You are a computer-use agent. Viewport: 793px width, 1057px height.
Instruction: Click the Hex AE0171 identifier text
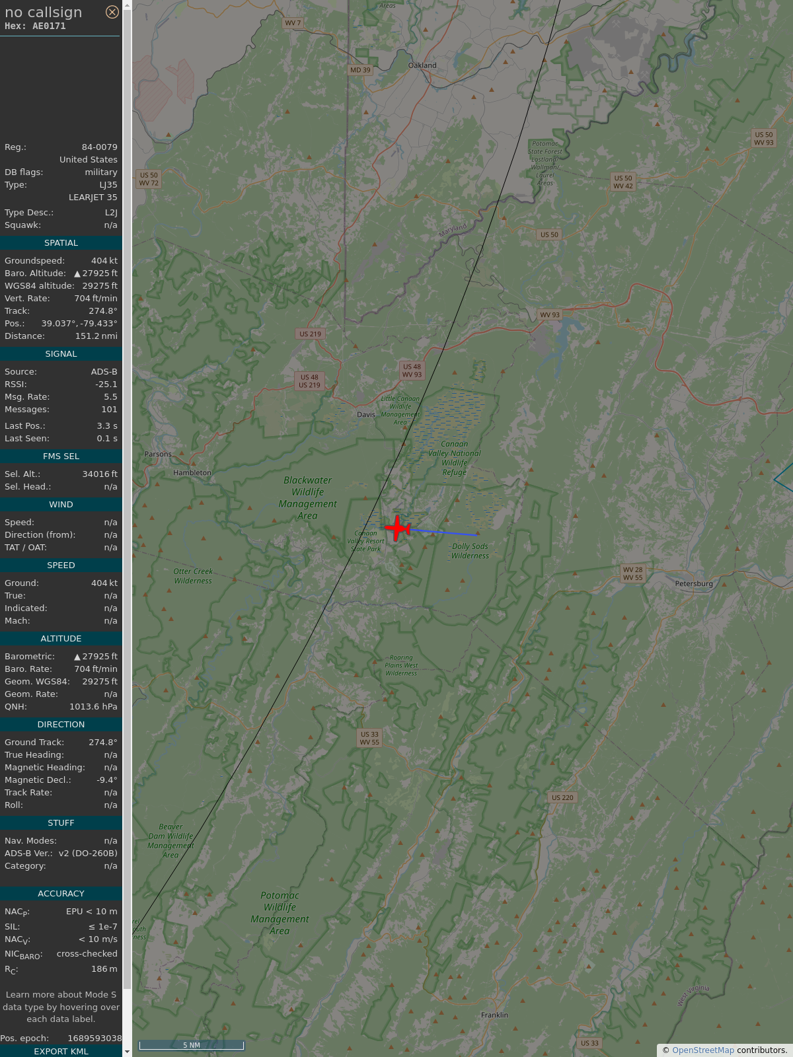coord(36,26)
